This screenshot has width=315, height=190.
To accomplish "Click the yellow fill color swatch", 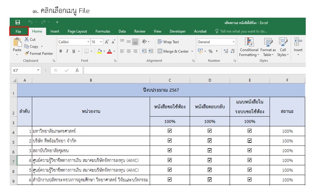I will pyautogui.click(x=100, y=51).
